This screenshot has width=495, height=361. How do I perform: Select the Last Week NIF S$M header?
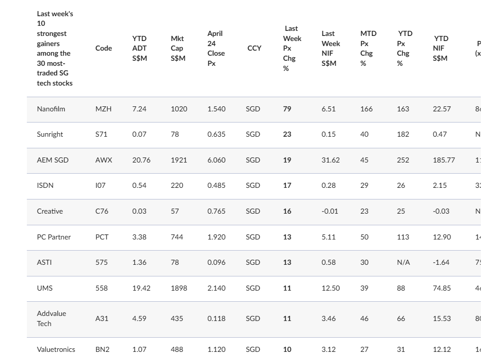331,48
